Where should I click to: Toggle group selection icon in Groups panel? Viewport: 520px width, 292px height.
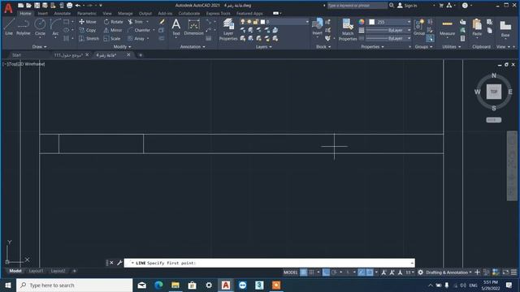click(x=430, y=39)
